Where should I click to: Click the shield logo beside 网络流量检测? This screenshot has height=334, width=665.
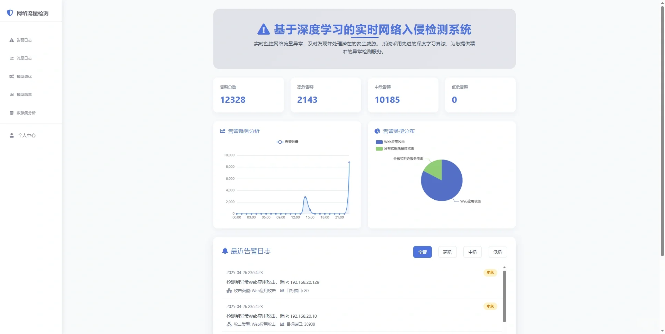[10, 13]
